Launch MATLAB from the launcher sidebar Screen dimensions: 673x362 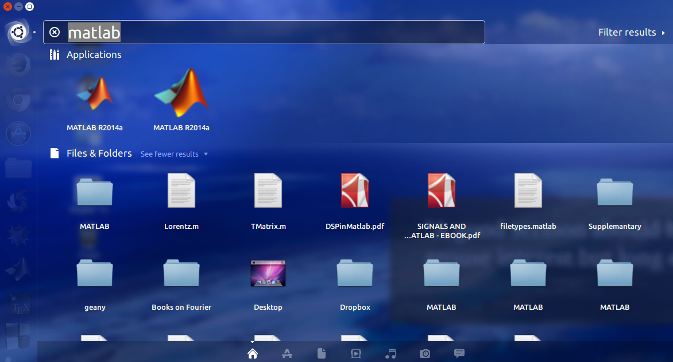[18, 270]
